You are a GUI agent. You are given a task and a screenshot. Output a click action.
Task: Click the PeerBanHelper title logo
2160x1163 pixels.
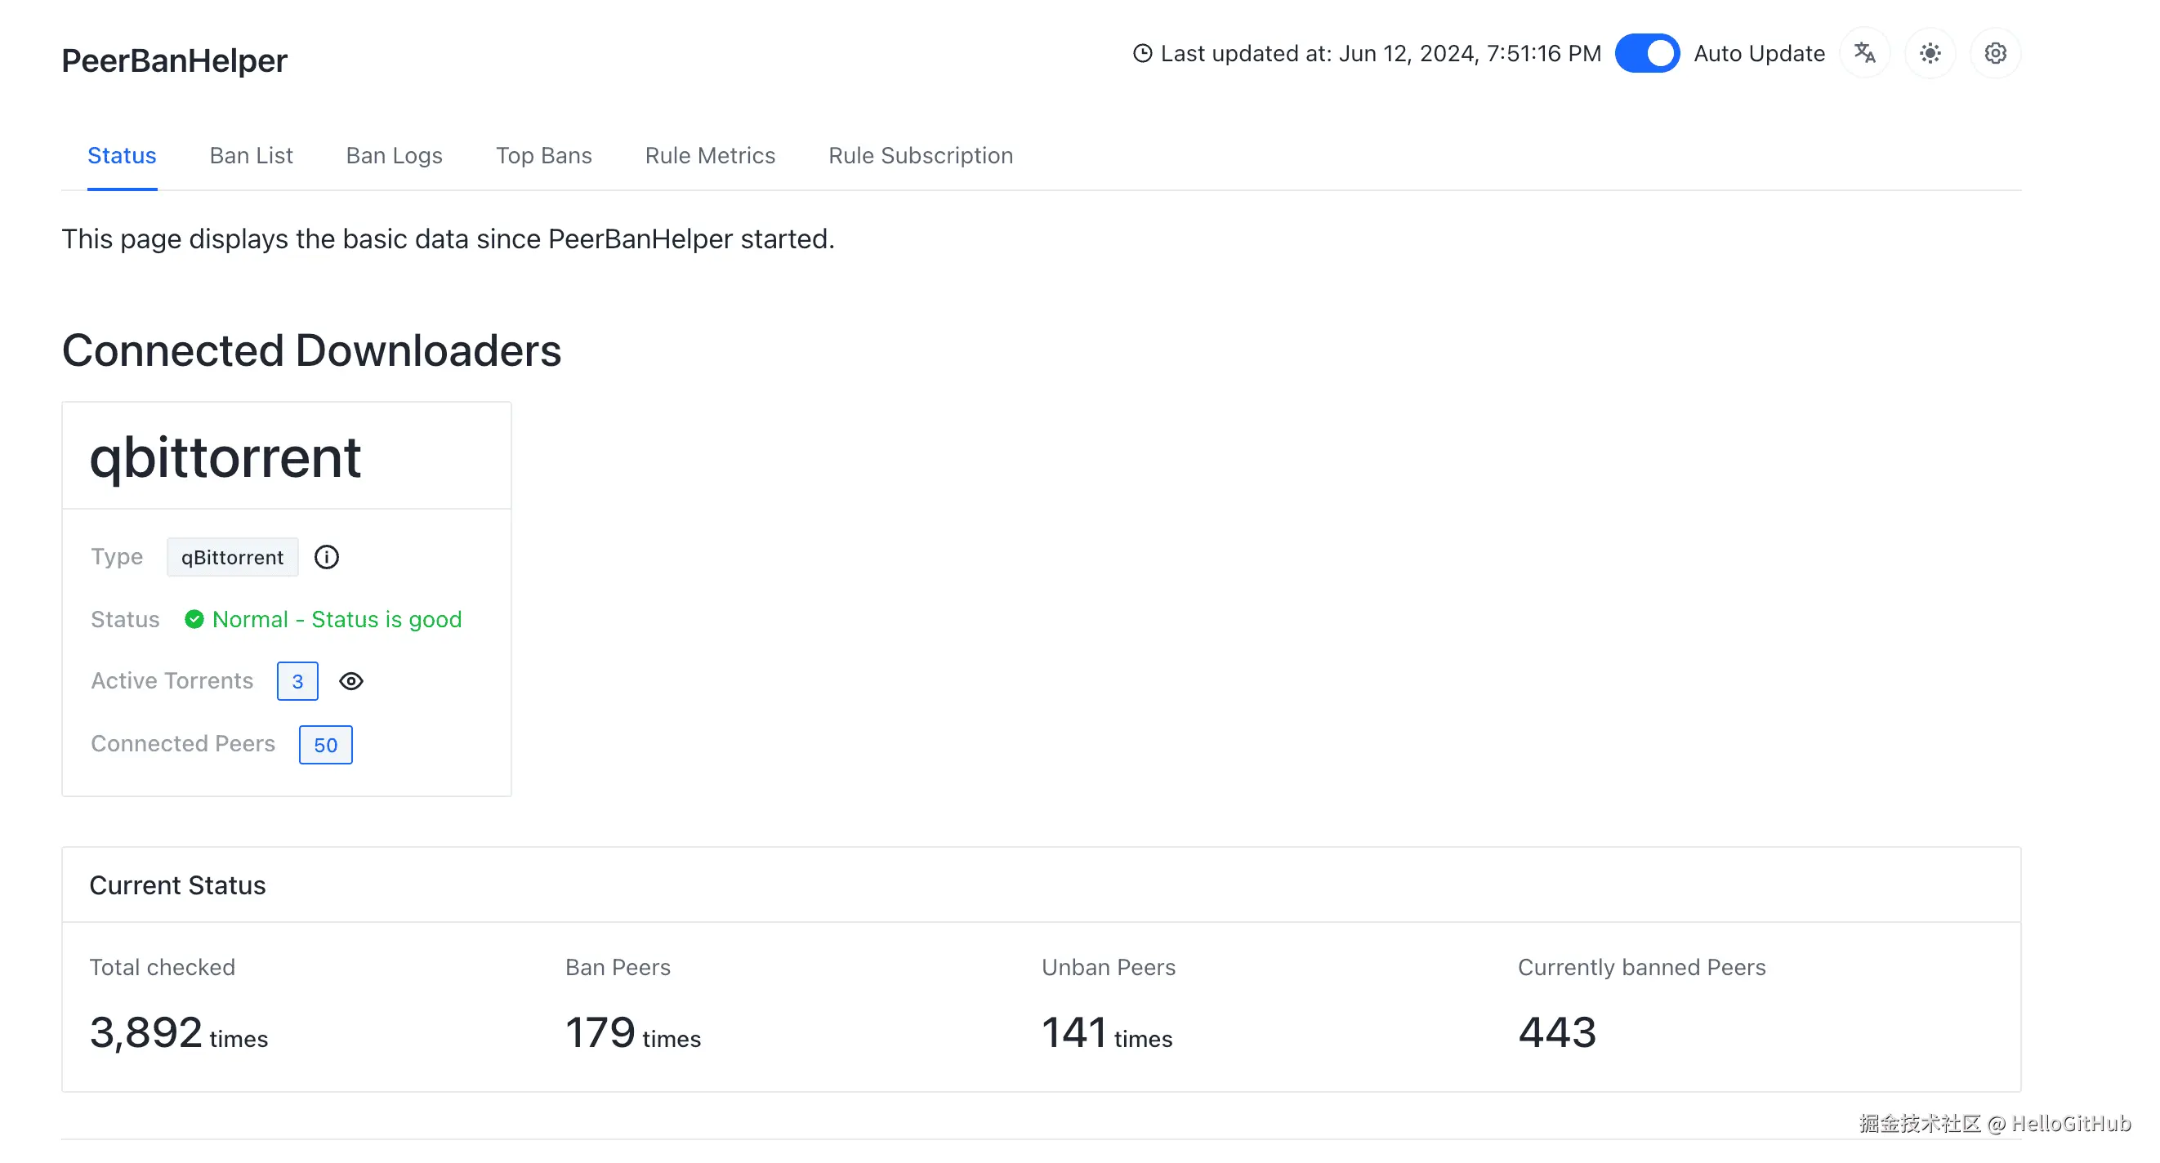[x=174, y=60]
